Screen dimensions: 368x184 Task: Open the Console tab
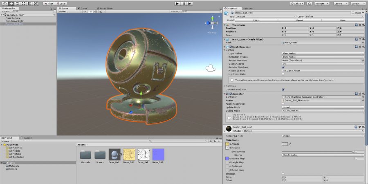28,138
